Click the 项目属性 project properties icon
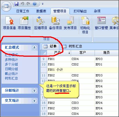 tap(24, 23)
